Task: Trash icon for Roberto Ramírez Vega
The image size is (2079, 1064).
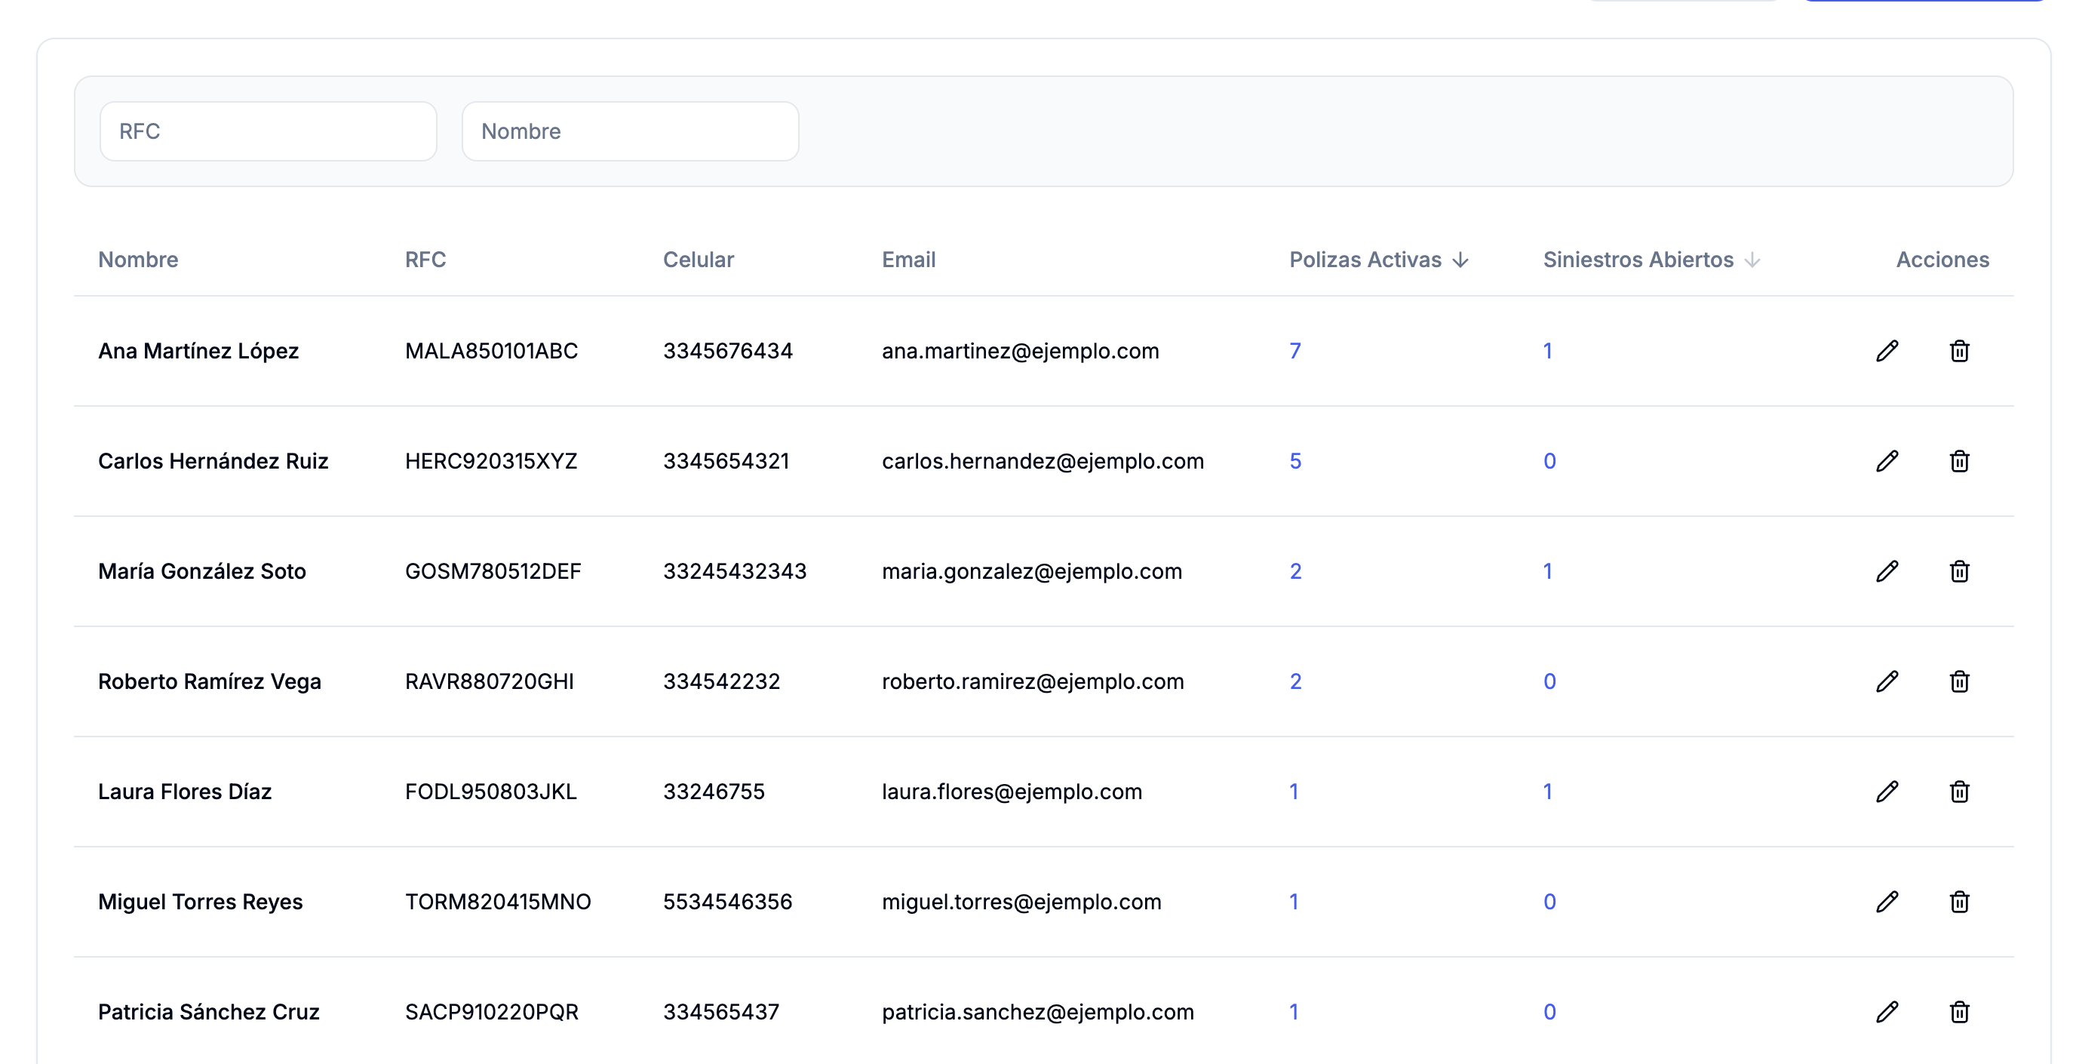Action: [1959, 681]
